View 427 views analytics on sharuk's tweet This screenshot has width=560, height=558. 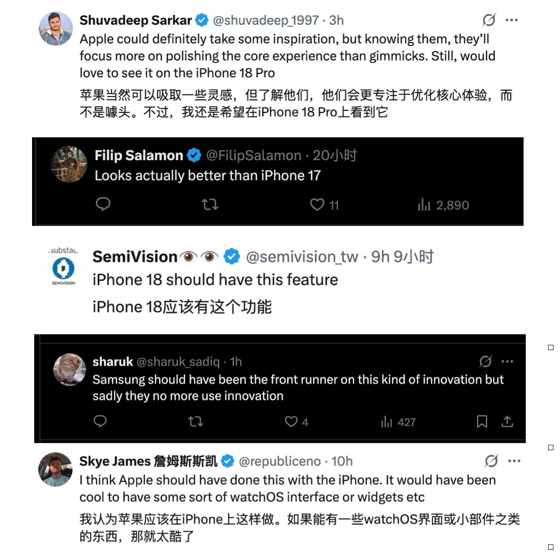(398, 422)
